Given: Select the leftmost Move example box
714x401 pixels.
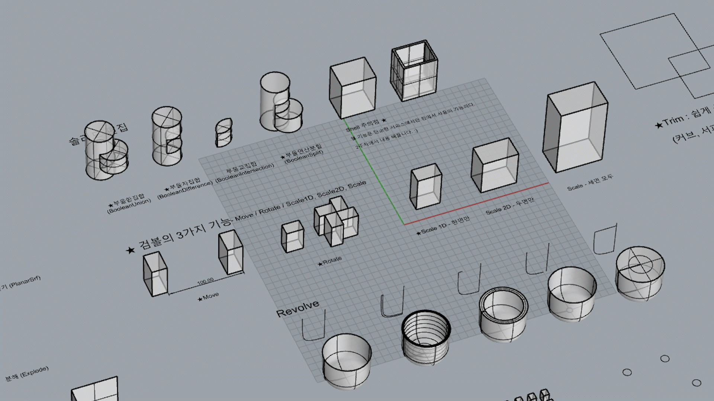Looking at the screenshot, I should [155, 274].
